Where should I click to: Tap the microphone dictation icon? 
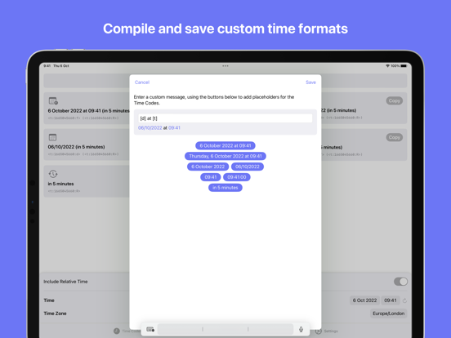(x=301, y=329)
